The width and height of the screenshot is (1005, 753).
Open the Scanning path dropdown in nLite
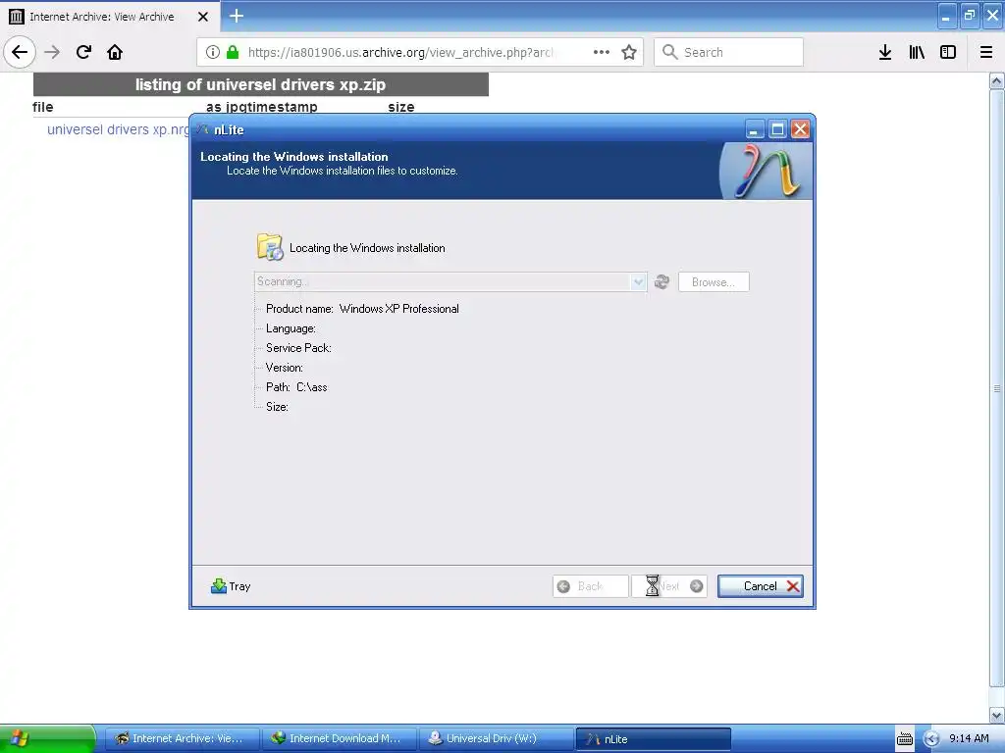point(638,281)
